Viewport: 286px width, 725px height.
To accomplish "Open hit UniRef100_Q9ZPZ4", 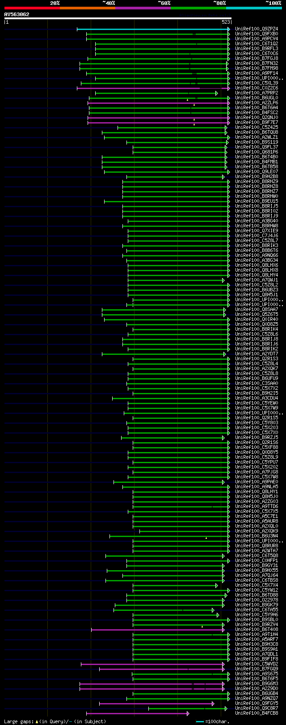I will click(257, 29).
